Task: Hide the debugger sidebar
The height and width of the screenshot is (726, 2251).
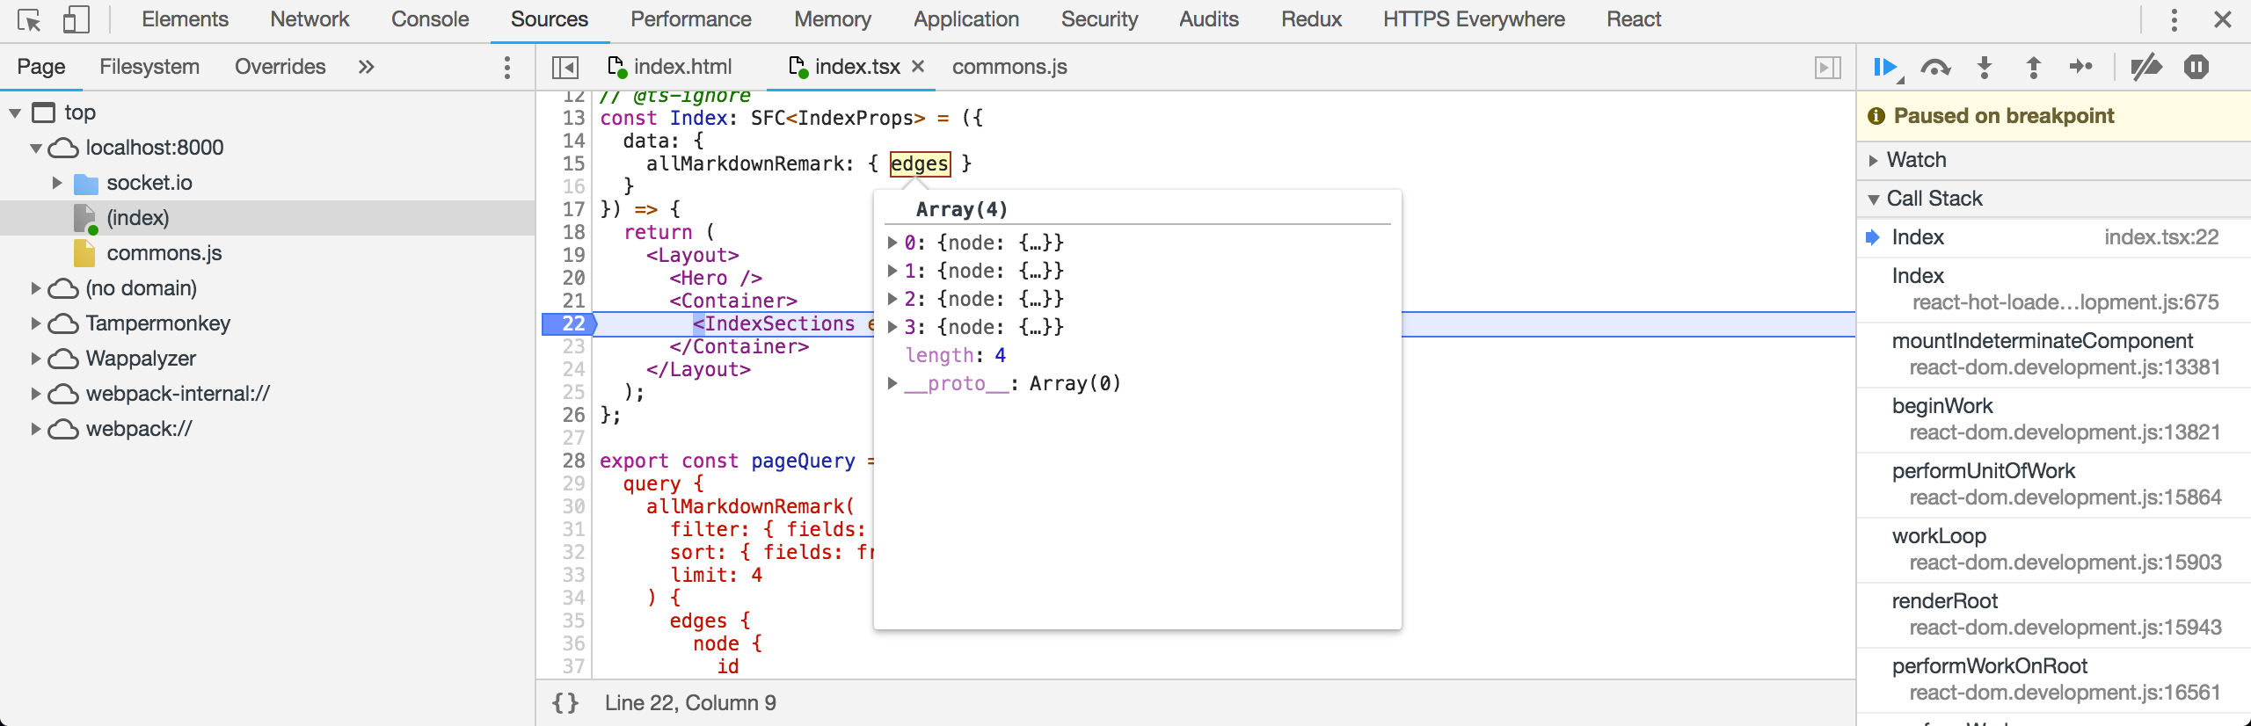Action: pos(1828,68)
